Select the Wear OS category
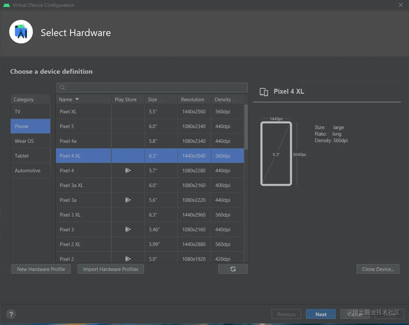 pos(31,141)
